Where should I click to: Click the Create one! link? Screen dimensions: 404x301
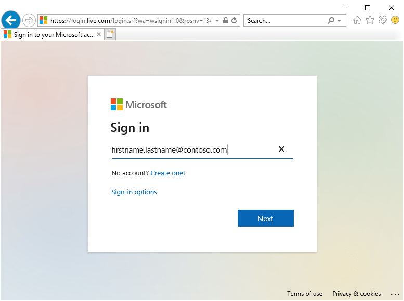(x=167, y=173)
